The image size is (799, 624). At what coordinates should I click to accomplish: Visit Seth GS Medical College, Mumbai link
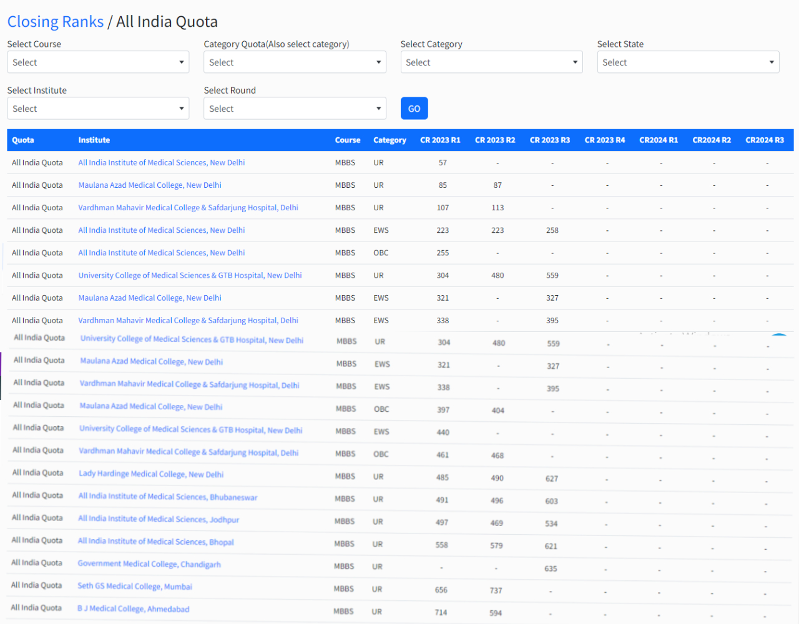coord(135,587)
